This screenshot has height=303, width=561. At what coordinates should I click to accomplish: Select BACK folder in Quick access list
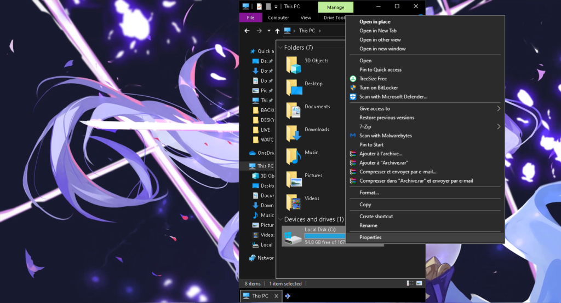tap(263, 110)
